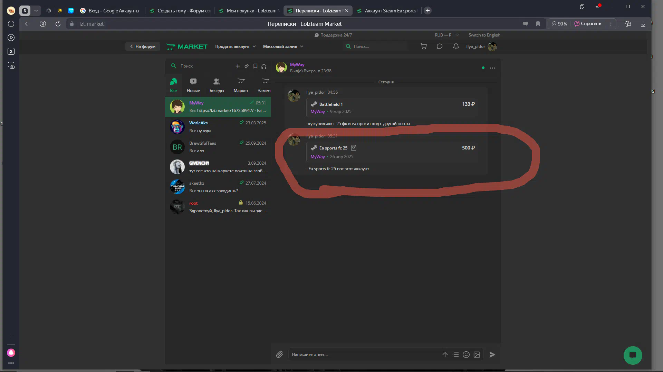The width and height of the screenshot is (663, 372).
Task: Attach a file with paperclip icon
Action: [279, 354]
